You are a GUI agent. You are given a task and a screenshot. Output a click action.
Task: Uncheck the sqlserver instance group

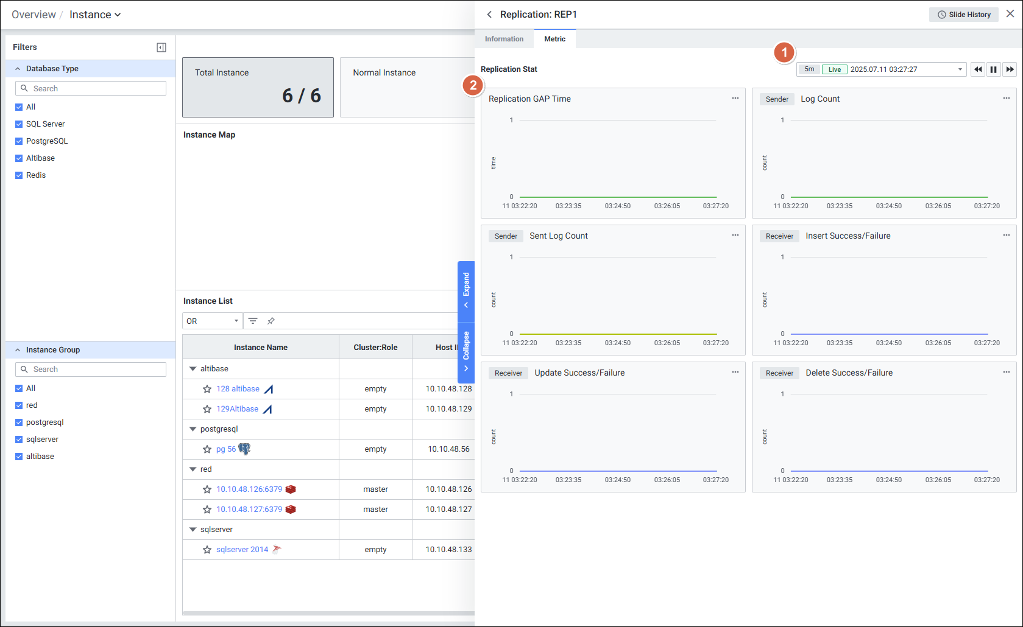pos(19,440)
